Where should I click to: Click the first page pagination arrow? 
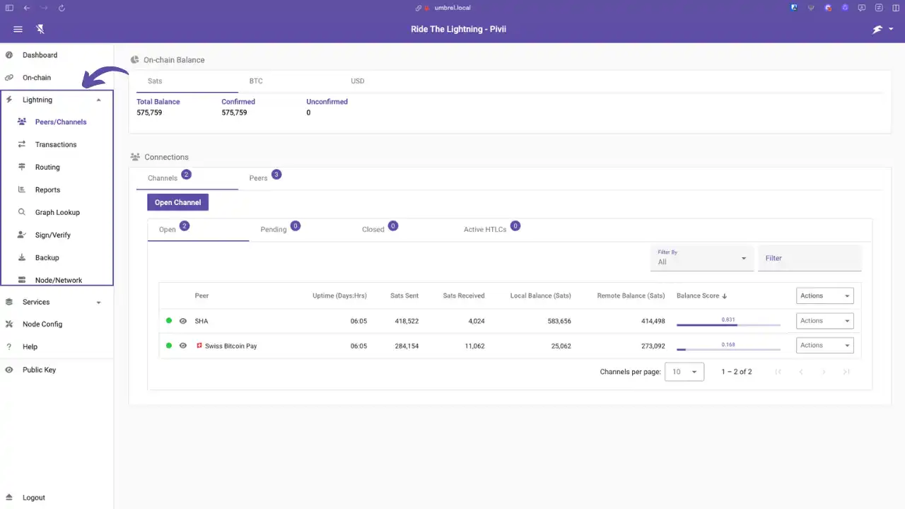pos(778,372)
